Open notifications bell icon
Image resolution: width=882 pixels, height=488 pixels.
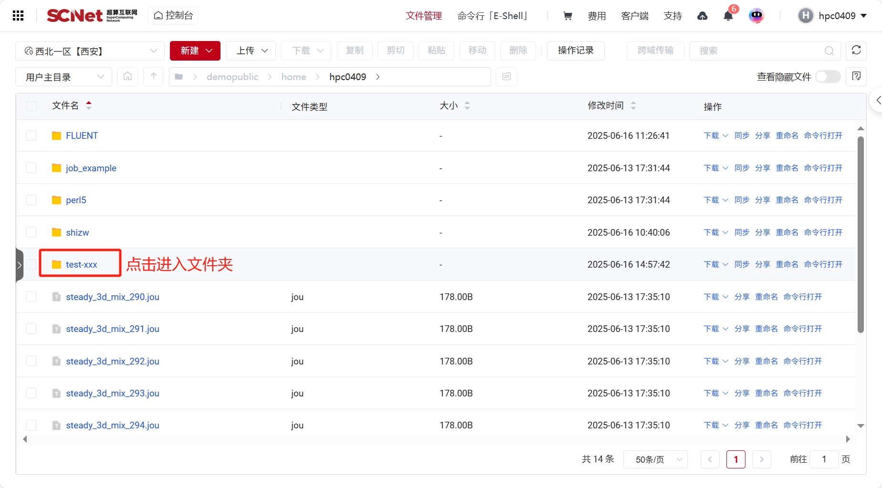point(728,16)
